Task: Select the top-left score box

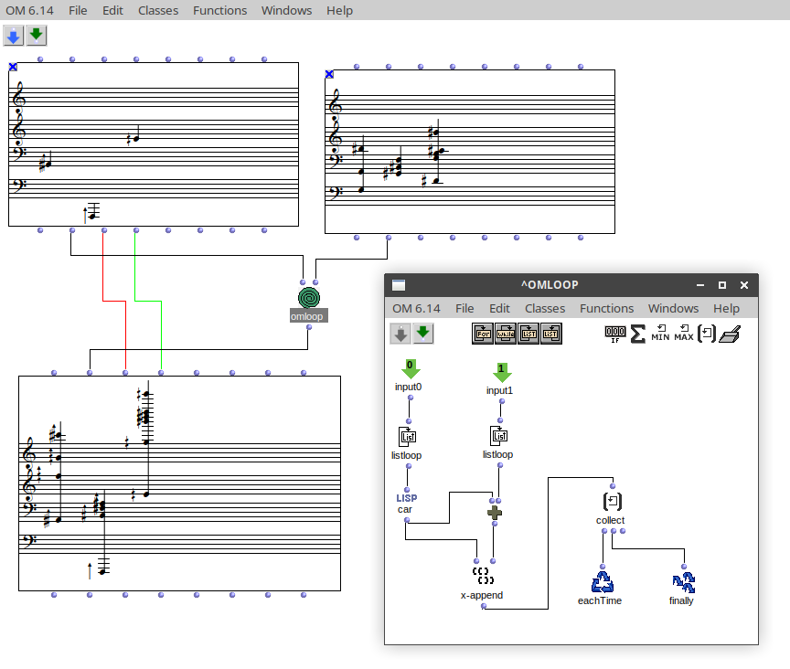Action: [x=154, y=144]
